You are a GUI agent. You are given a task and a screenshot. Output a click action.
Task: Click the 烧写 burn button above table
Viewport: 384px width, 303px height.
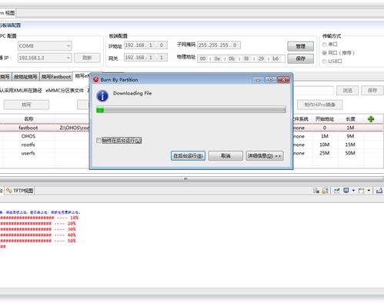click(26, 105)
